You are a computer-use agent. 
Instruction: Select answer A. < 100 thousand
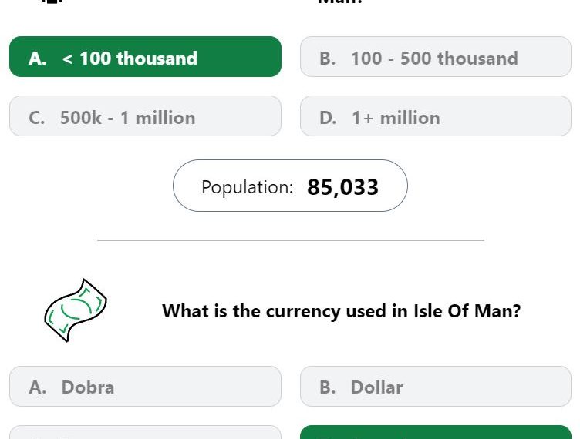tap(145, 56)
